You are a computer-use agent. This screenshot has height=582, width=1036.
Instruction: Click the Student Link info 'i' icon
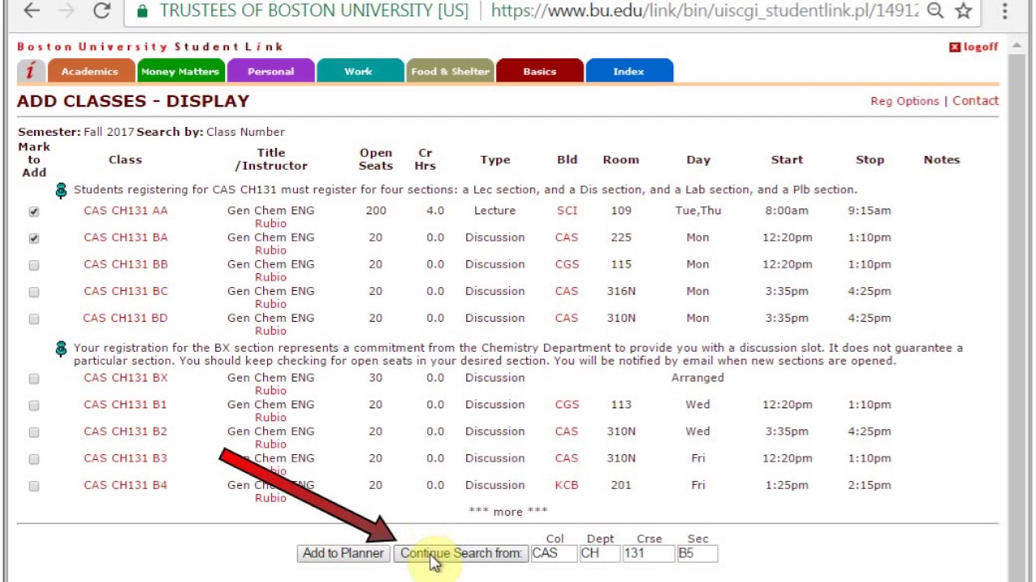(31, 71)
